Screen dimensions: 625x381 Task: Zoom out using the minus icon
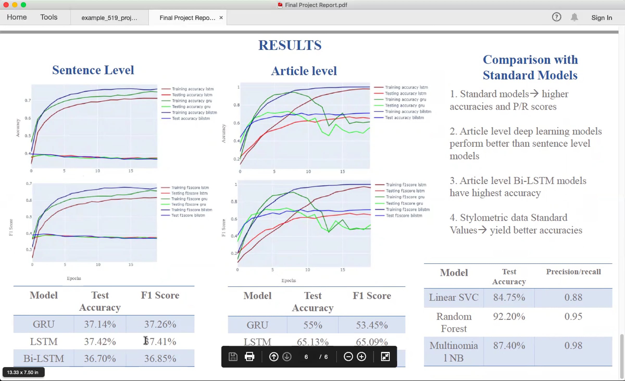point(348,357)
